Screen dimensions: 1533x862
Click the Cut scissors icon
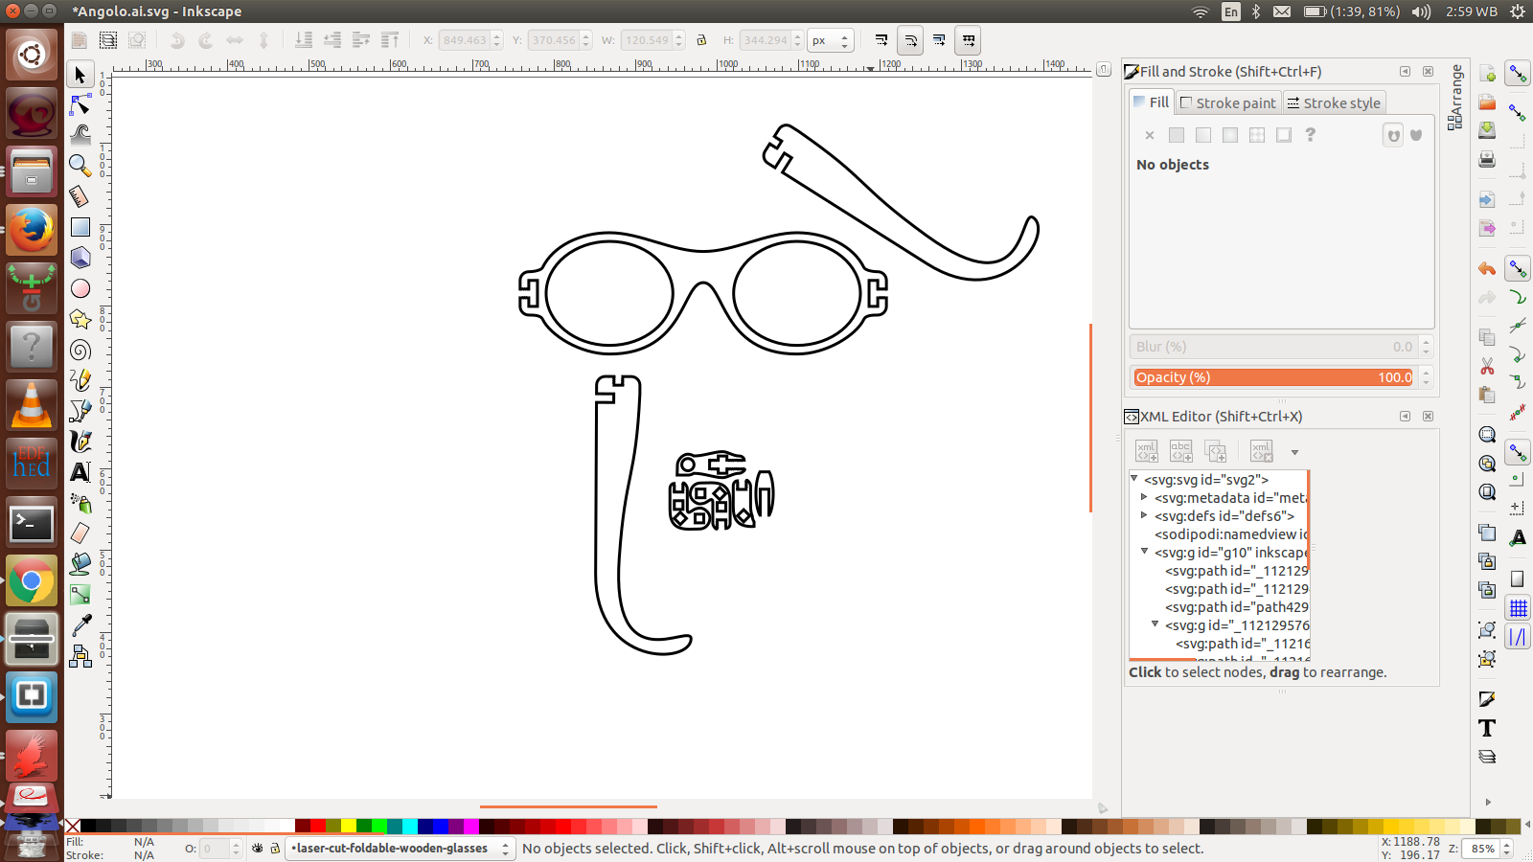click(x=1487, y=366)
